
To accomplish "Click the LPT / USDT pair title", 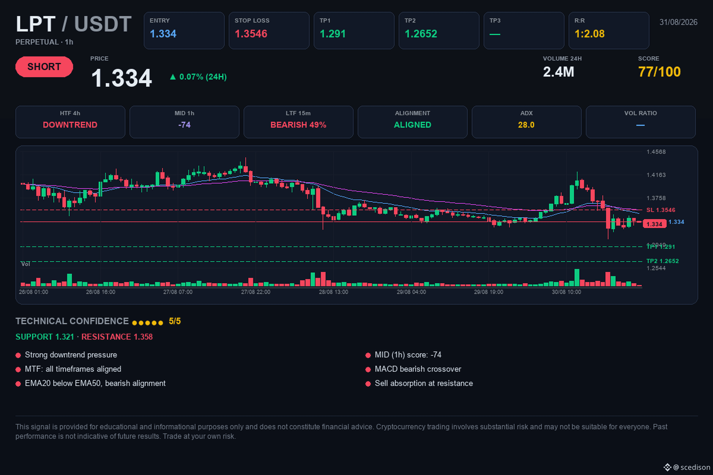I will tap(74, 24).
